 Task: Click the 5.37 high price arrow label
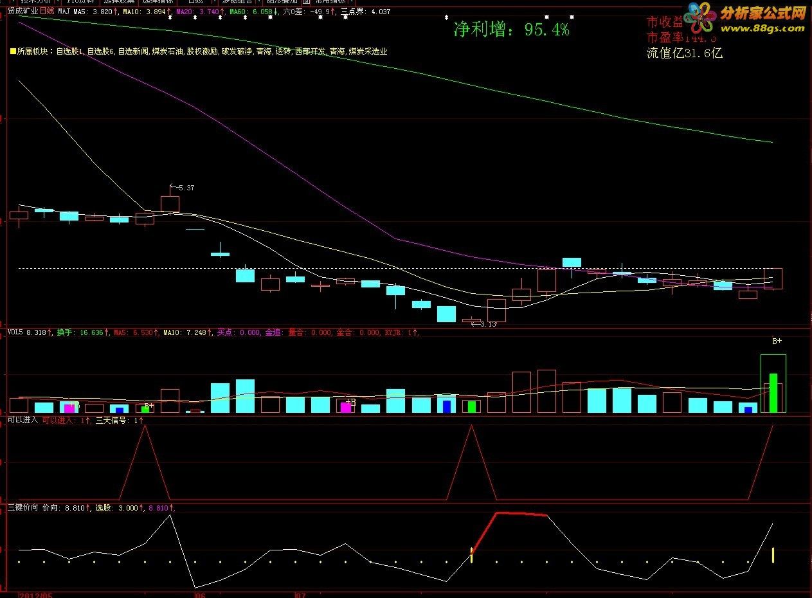[x=182, y=188]
